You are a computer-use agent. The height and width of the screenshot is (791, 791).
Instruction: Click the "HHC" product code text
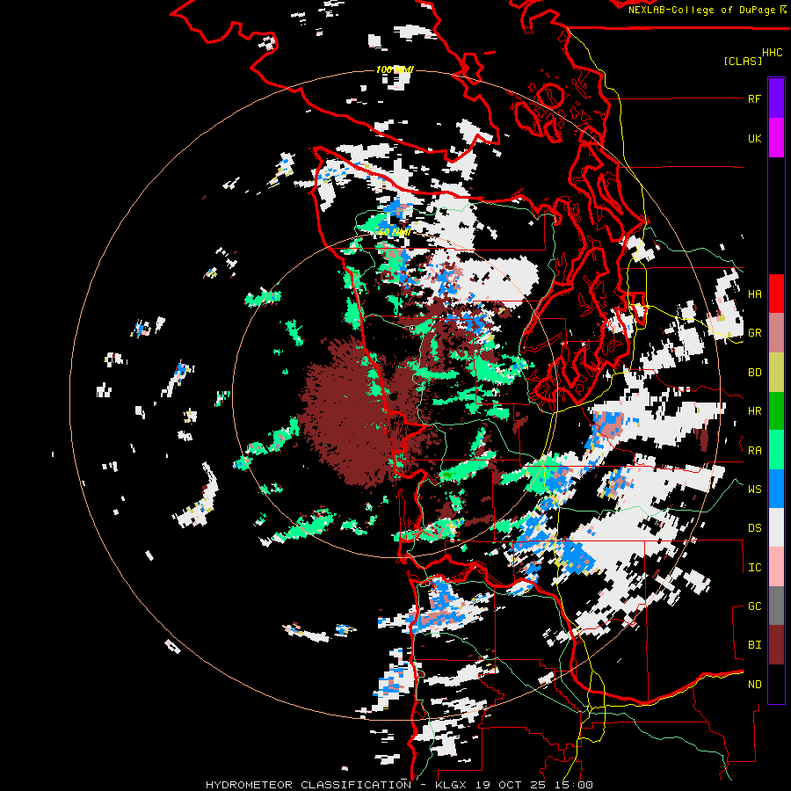pyautogui.click(x=772, y=53)
